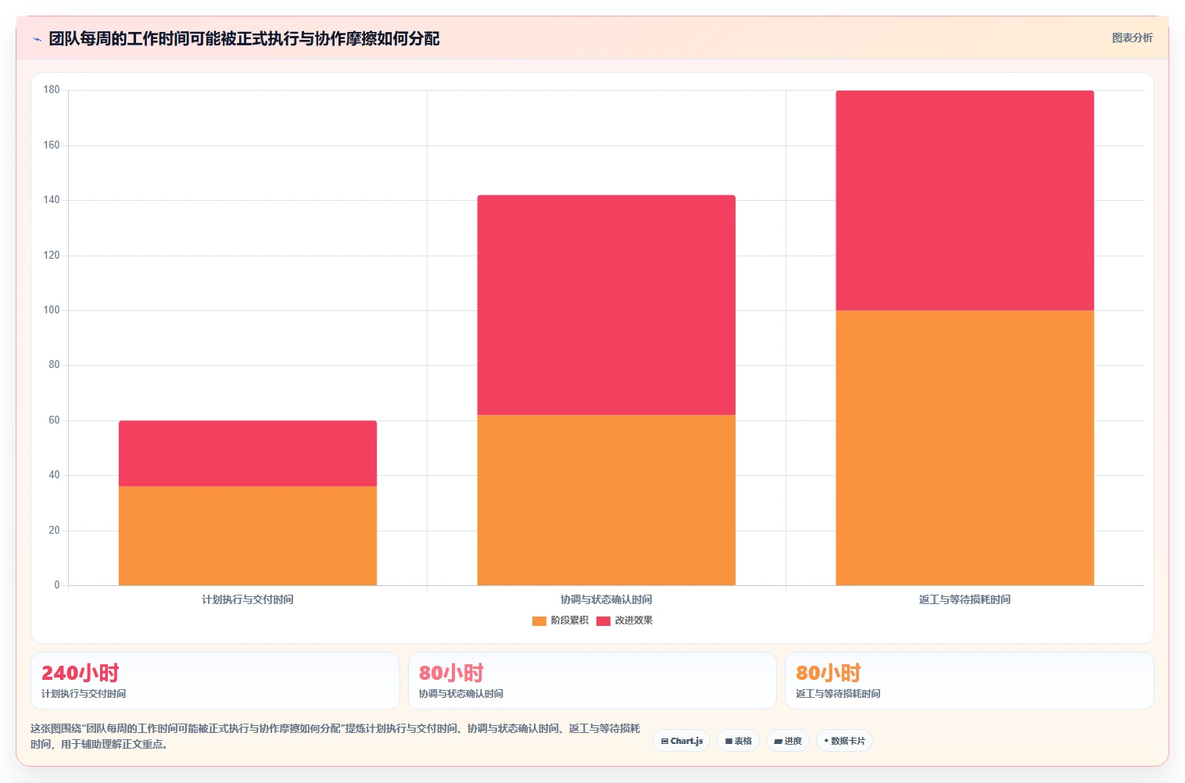Click the red segment of 返工与等待损耗时间 bar
The image size is (1185, 783).
coord(965,201)
